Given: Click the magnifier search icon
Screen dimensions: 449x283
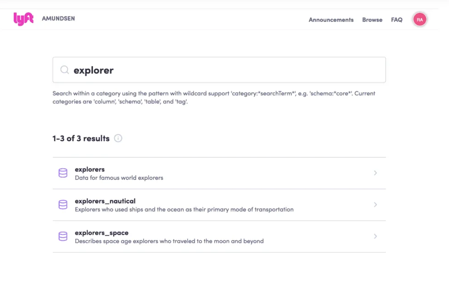Looking at the screenshot, I should (x=65, y=70).
